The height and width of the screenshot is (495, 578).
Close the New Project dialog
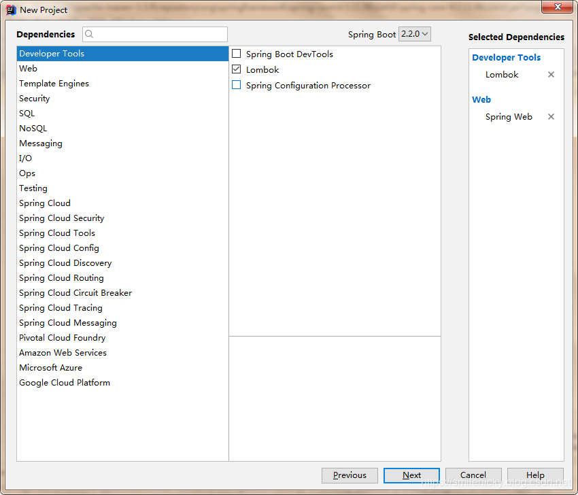click(x=558, y=7)
